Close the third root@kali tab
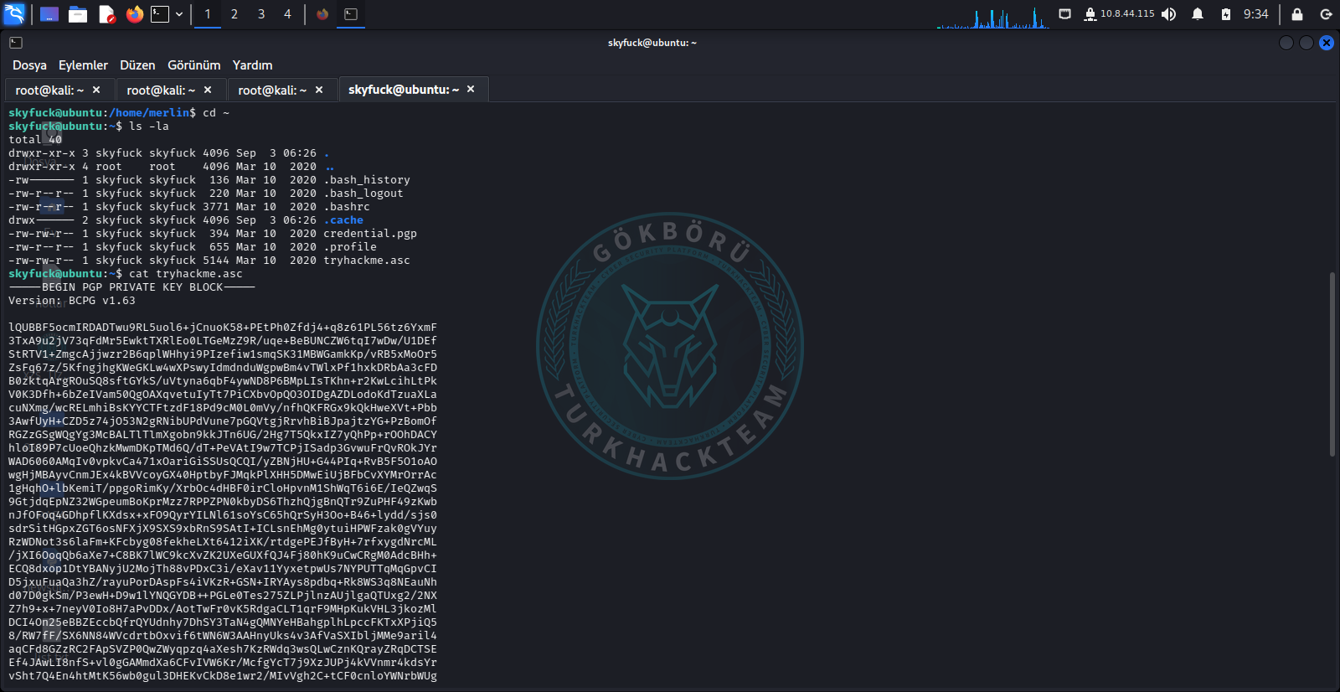The height and width of the screenshot is (692, 1340). tap(319, 90)
